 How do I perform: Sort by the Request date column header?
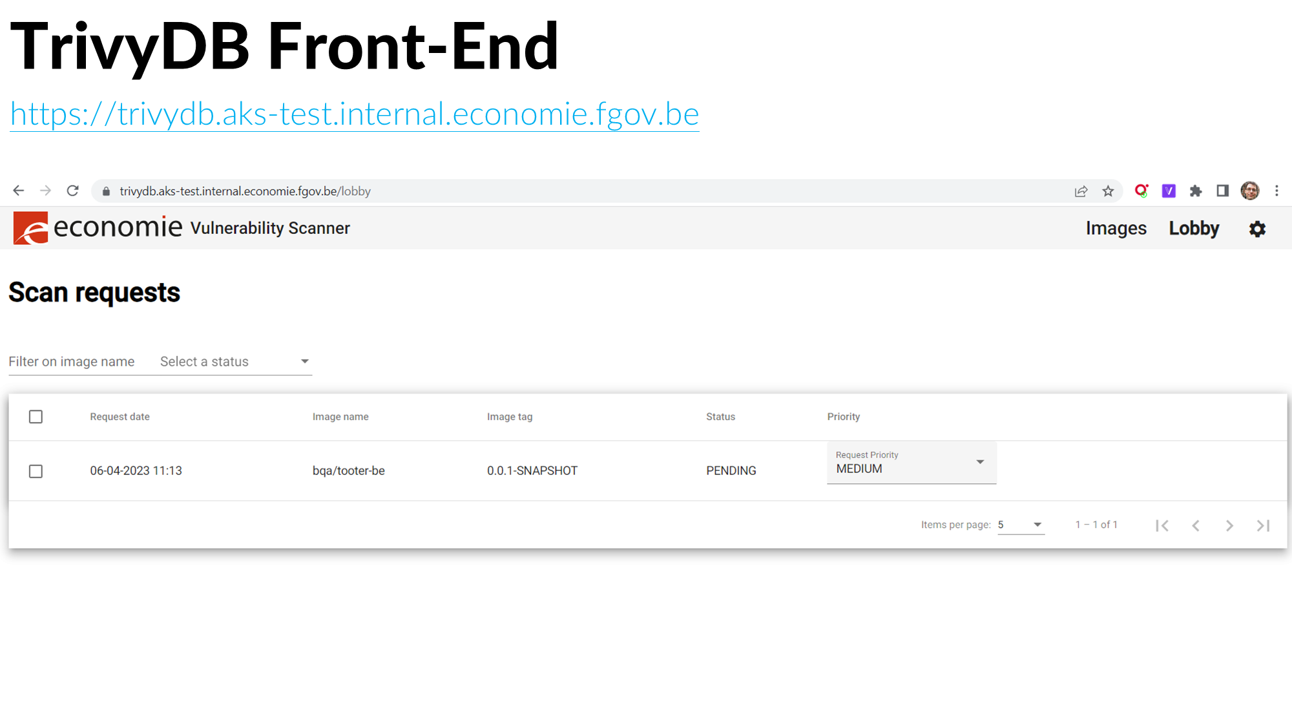(120, 417)
